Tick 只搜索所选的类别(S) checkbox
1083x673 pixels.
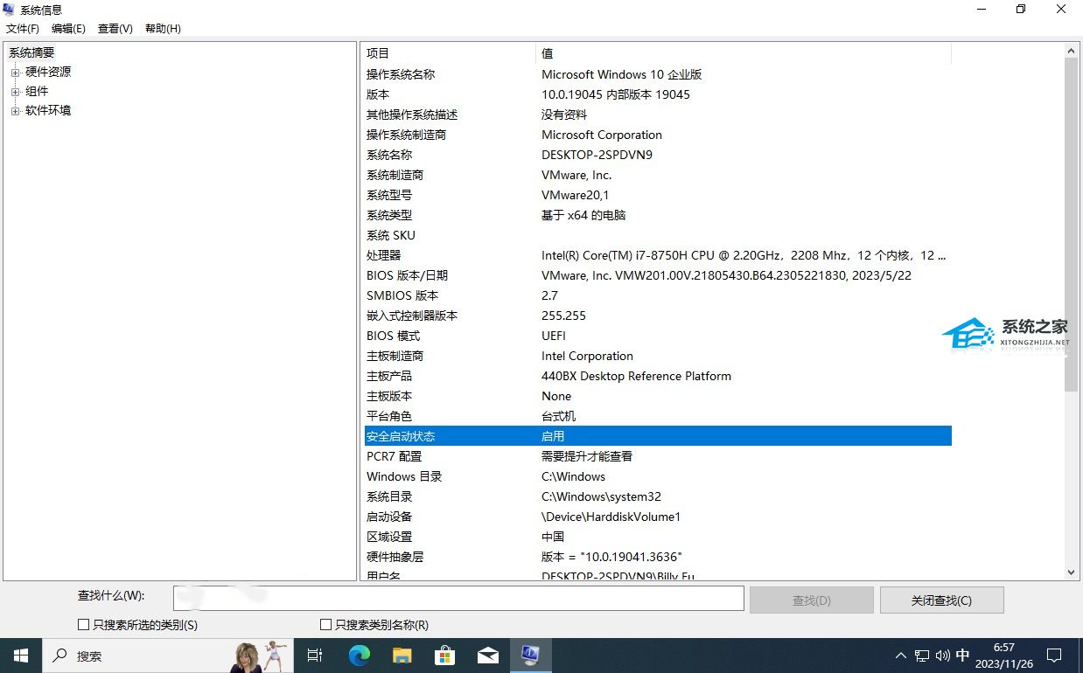point(84,625)
